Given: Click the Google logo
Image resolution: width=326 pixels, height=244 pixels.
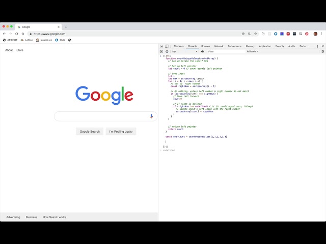Looking at the screenshot, I should coord(104,96).
